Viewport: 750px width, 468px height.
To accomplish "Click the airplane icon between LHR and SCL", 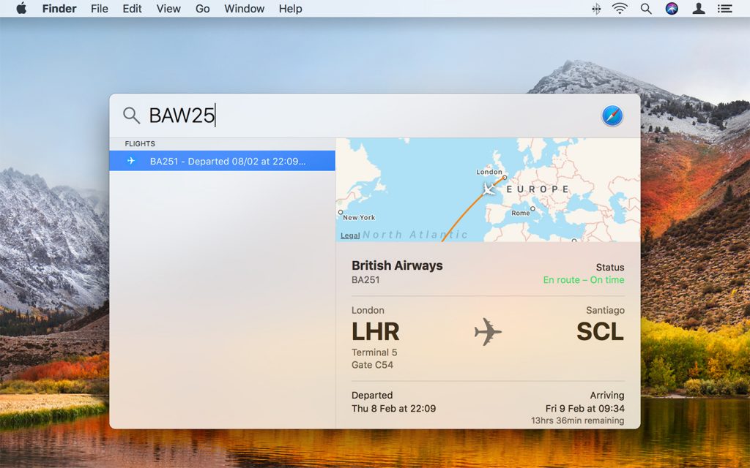I will coord(488,332).
